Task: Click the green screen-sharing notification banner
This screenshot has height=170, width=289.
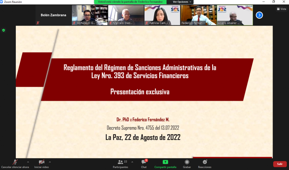Action: (130, 2)
